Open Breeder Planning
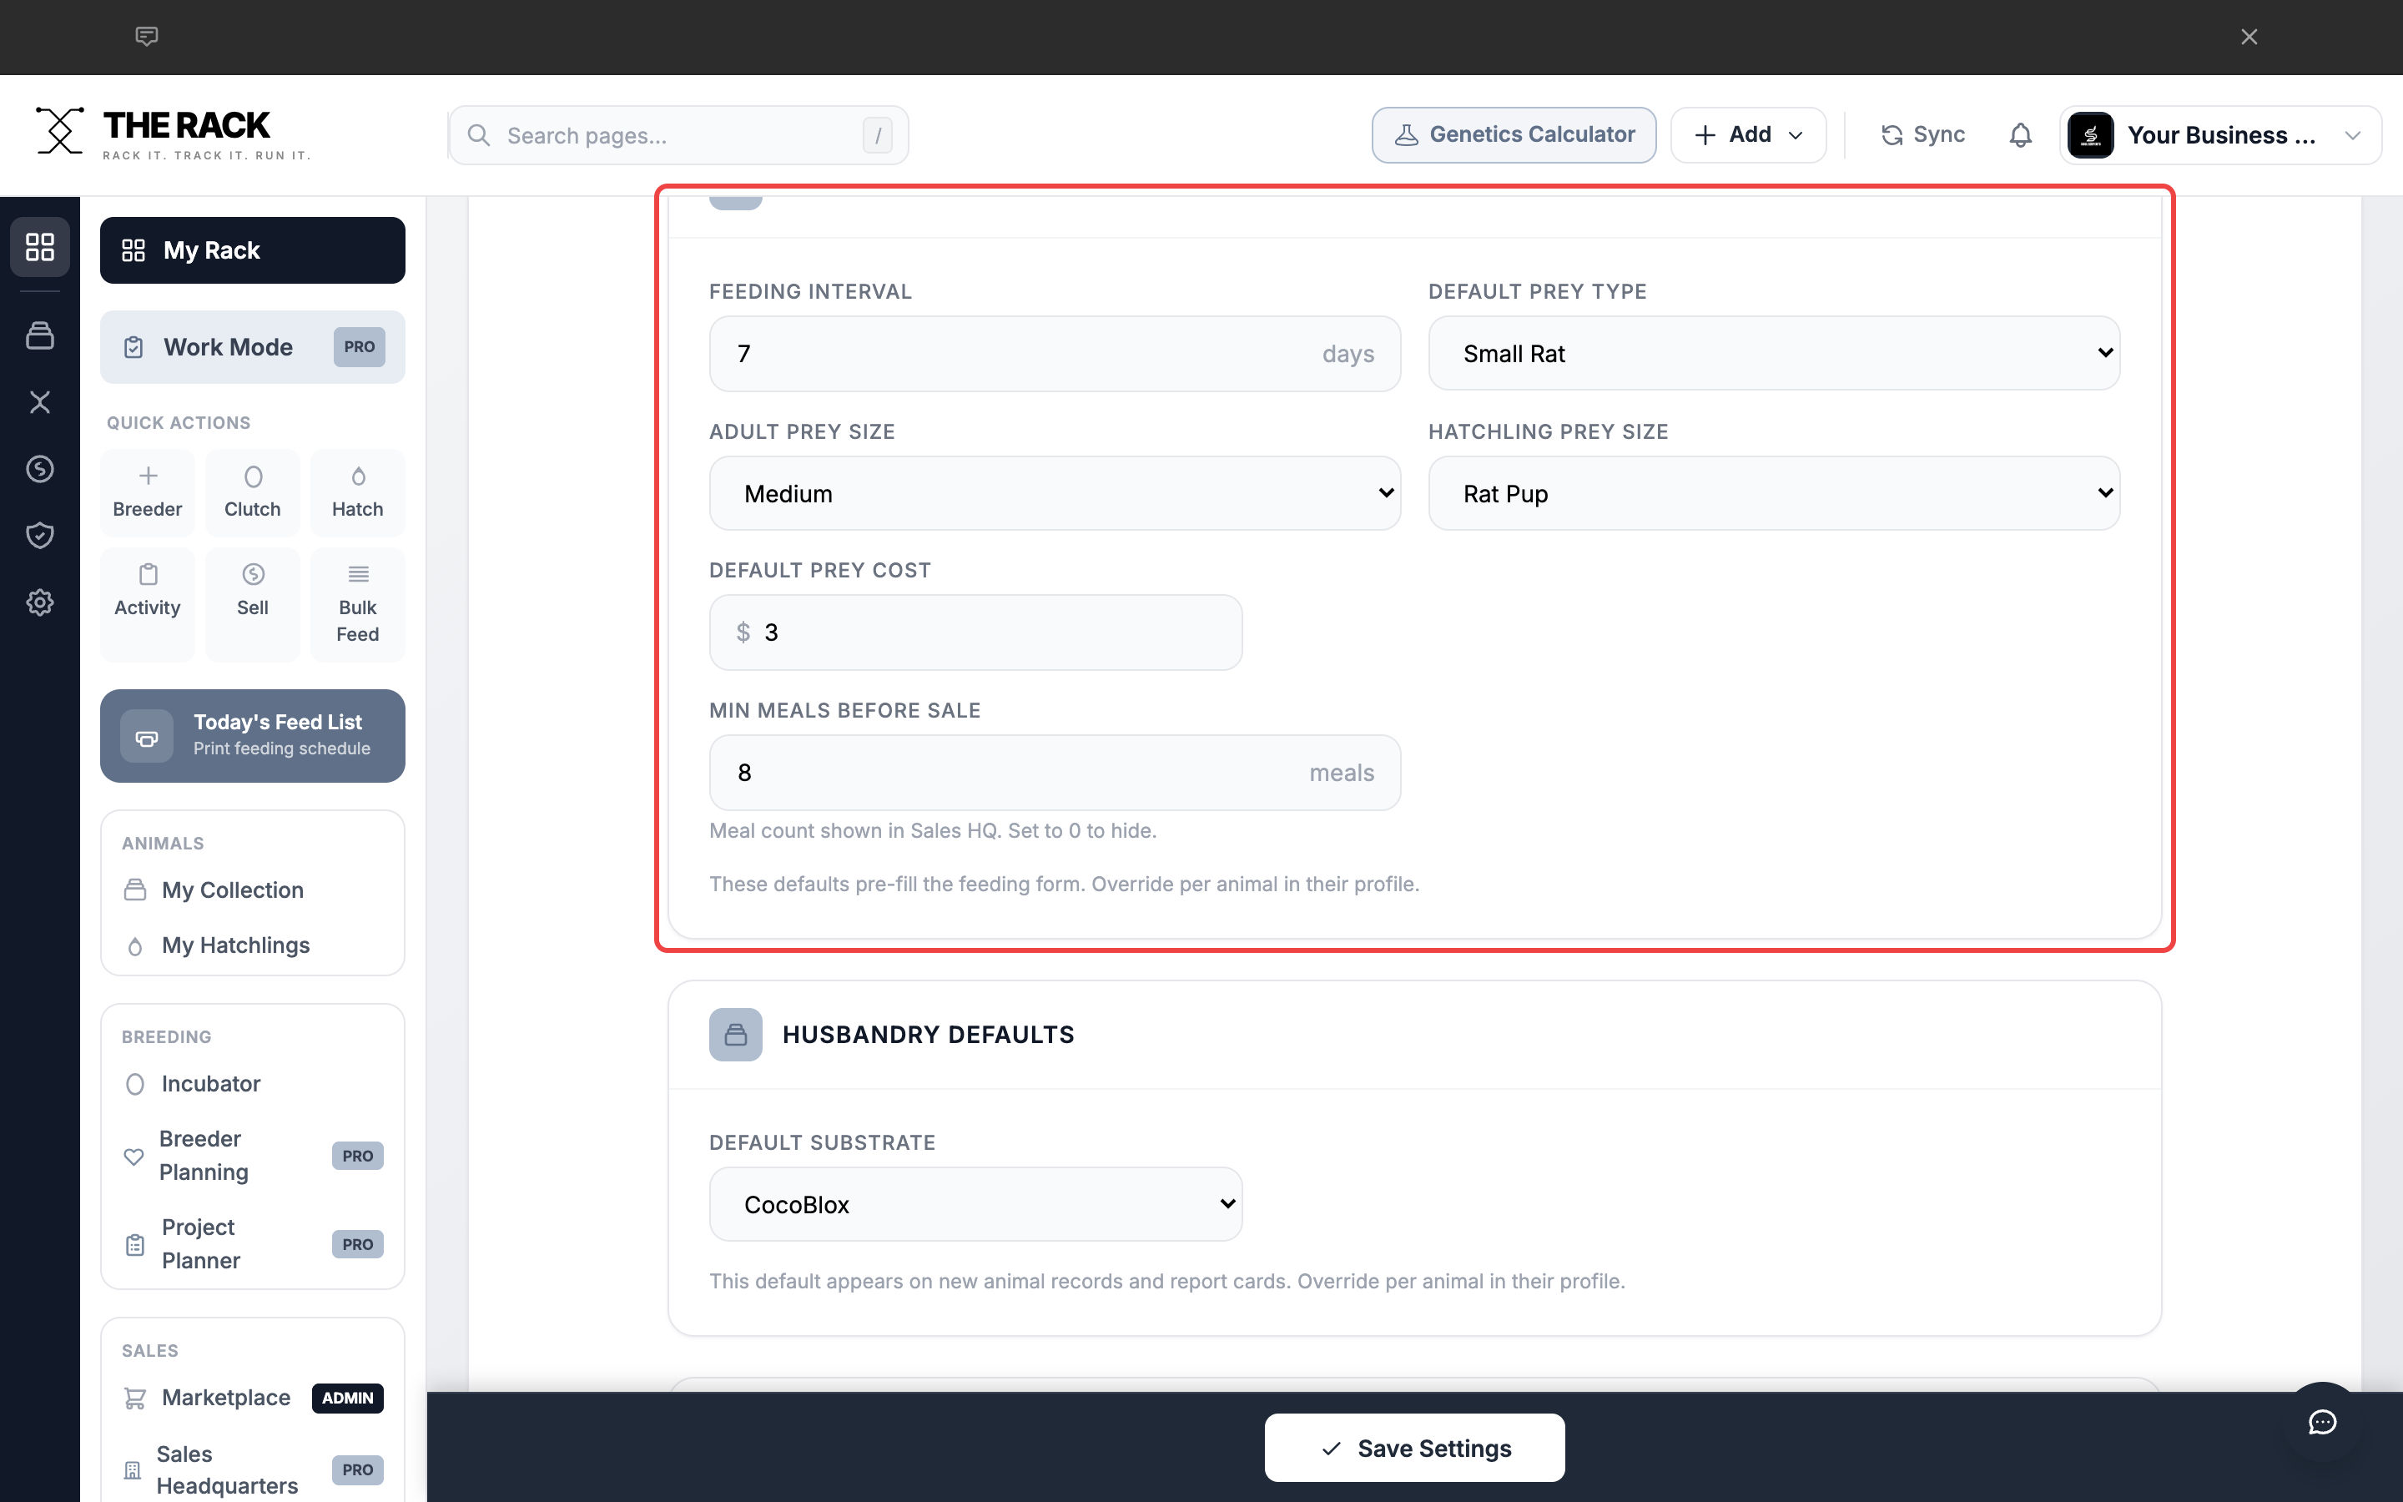The image size is (2403, 1502). [x=252, y=1156]
